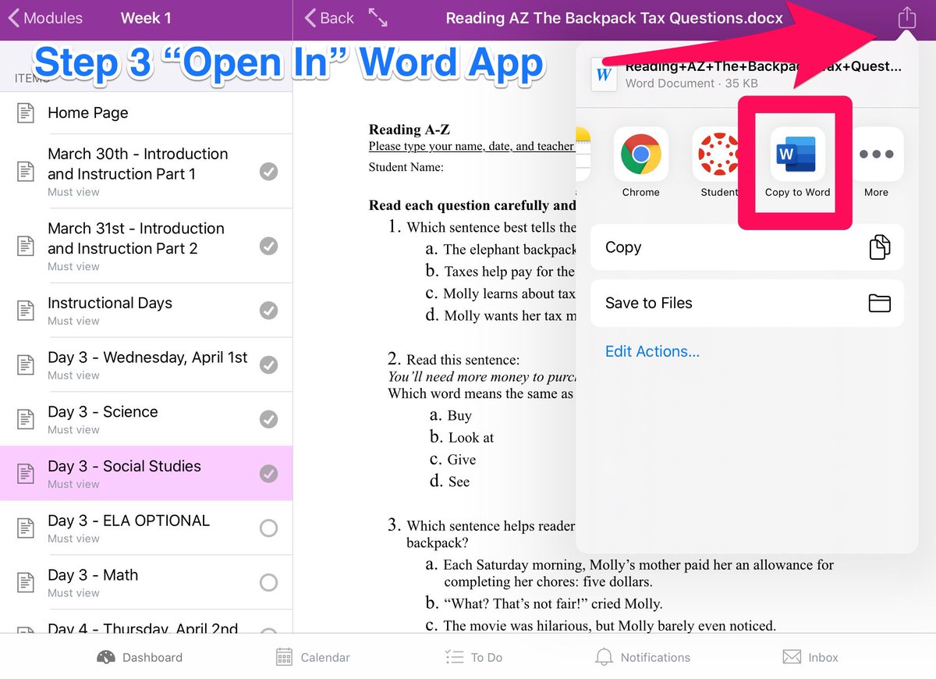Tap checkmark for Day 3 - Science
This screenshot has width=936, height=679.
(x=268, y=419)
